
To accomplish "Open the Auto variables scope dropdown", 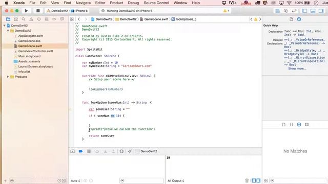I will pyautogui.click(x=75, y=180).
